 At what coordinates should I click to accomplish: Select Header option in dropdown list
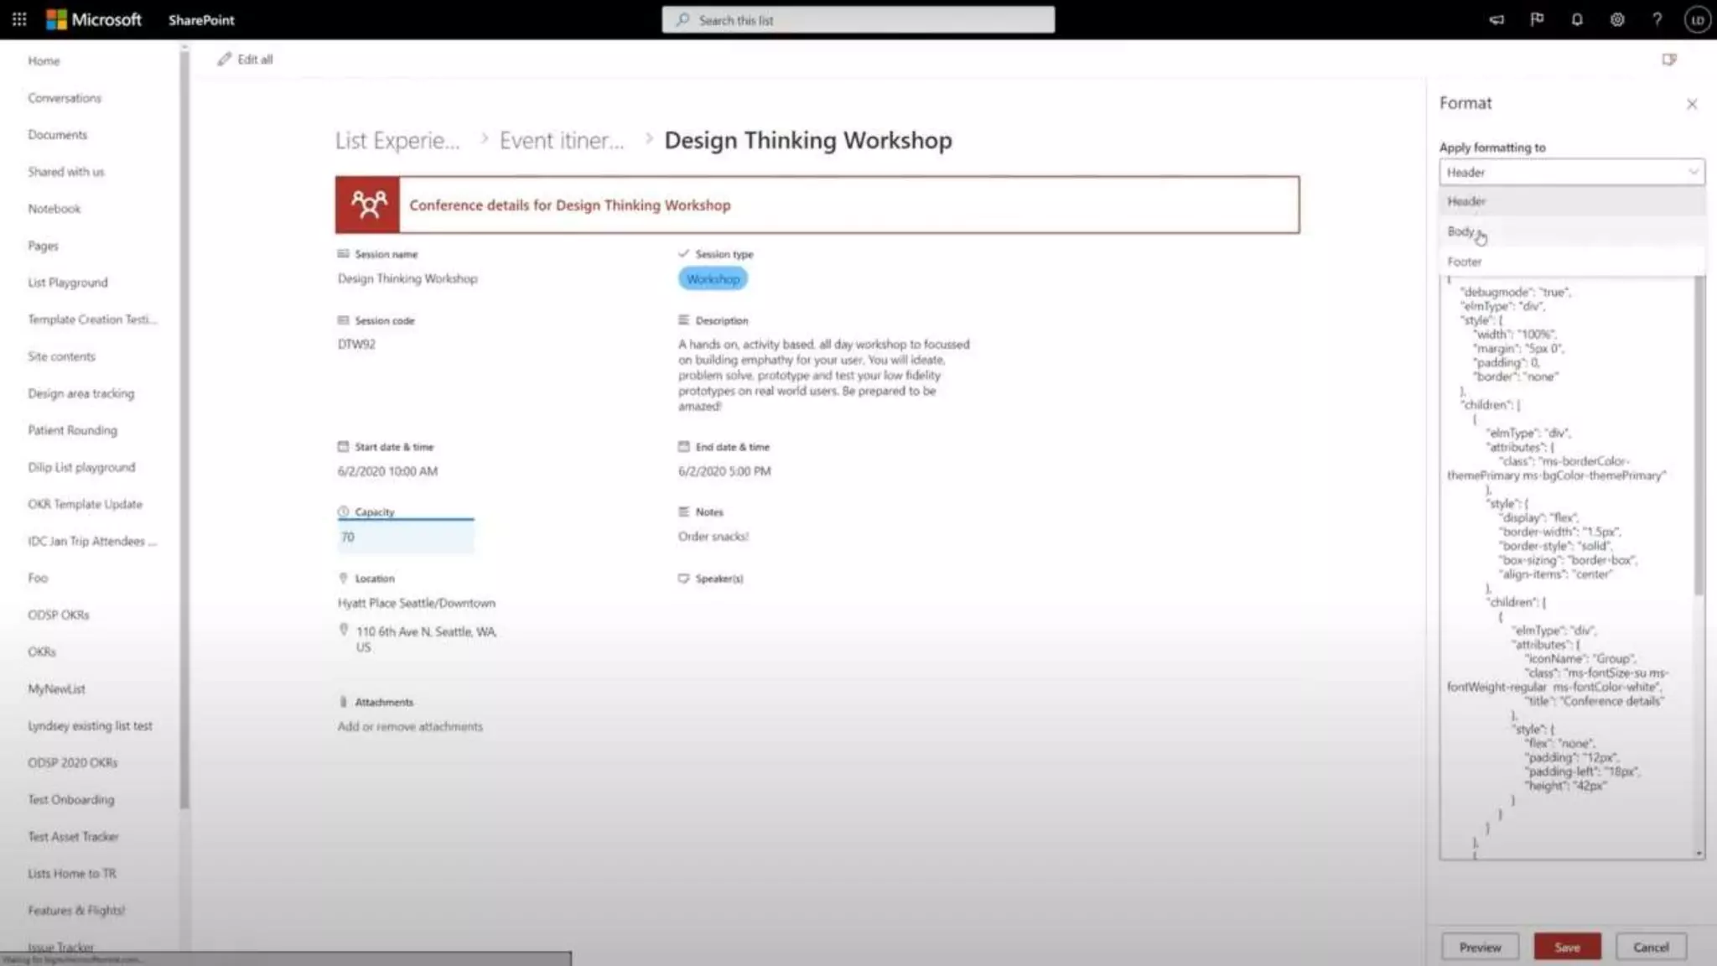click(x=1466, y=201)
